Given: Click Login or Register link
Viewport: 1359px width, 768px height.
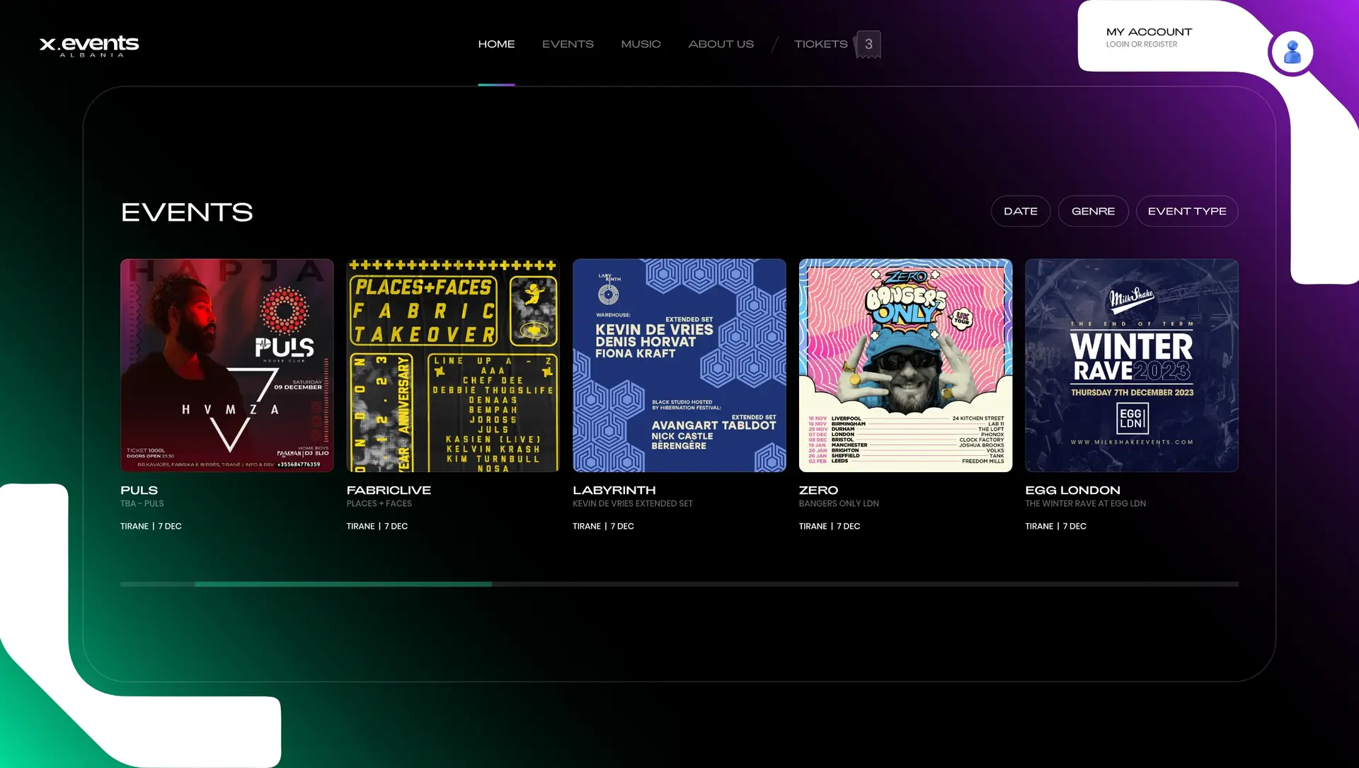Looking at the screenshot, I should coord(1142,45).
